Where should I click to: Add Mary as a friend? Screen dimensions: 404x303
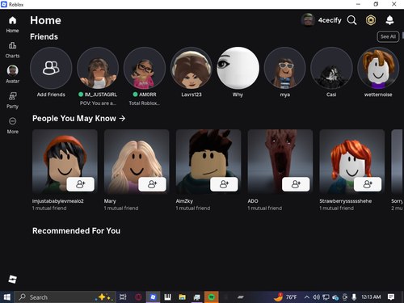[152, 184]
